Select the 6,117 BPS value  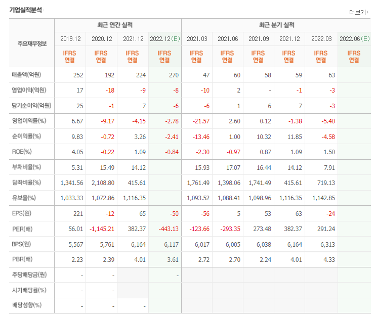[x=171, y=245]
